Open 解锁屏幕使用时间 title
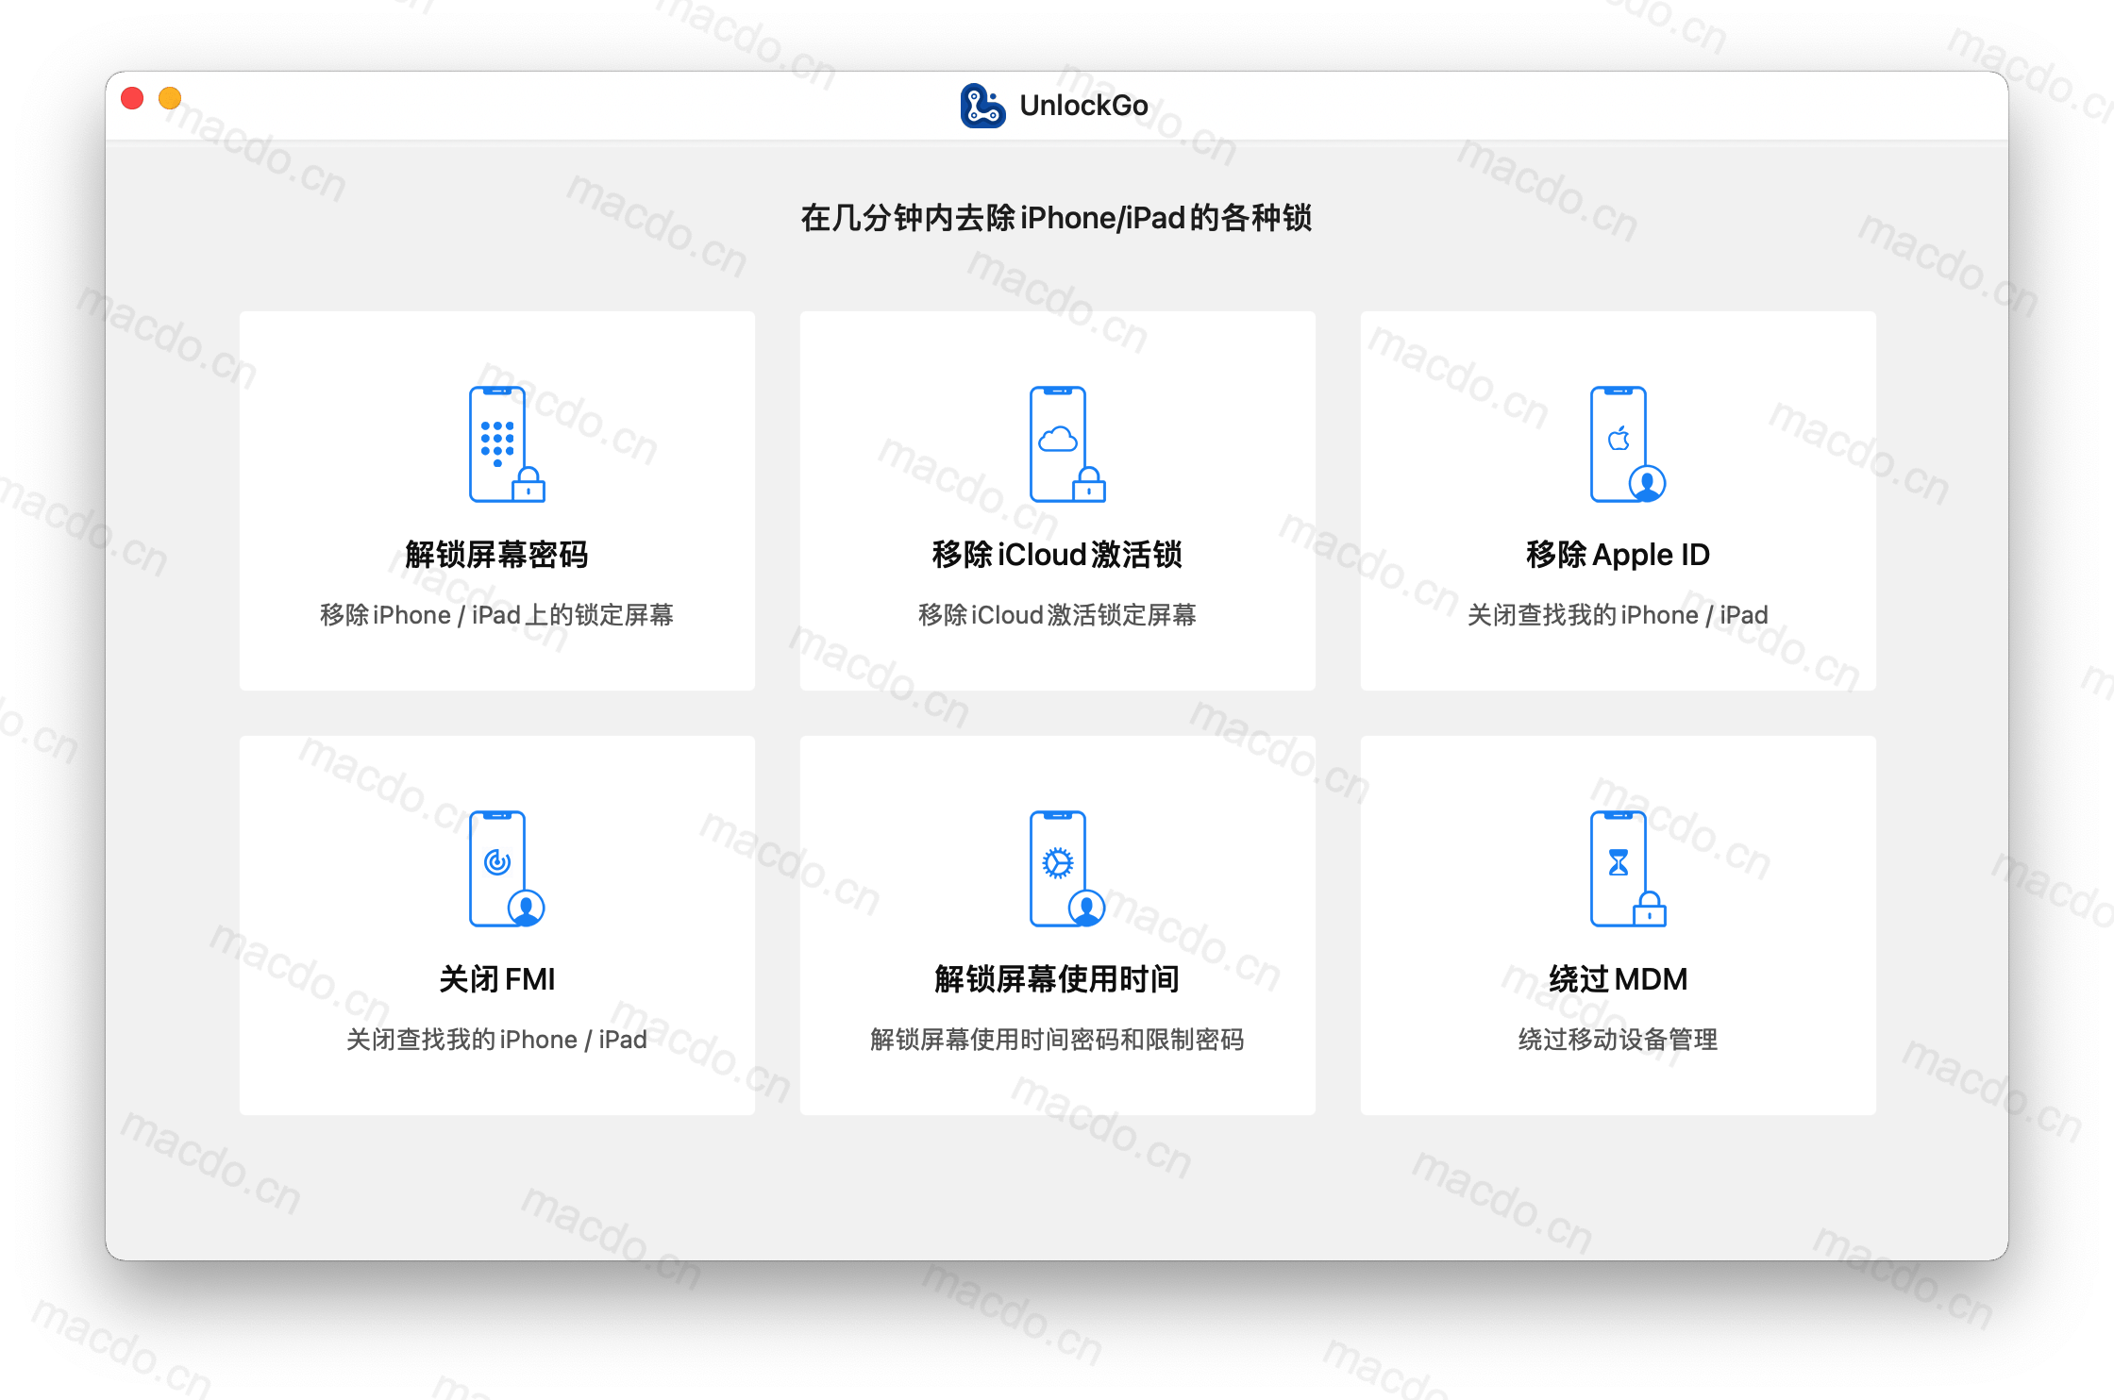This screenshot has width=2114, height=1400. coord(1057,979)
